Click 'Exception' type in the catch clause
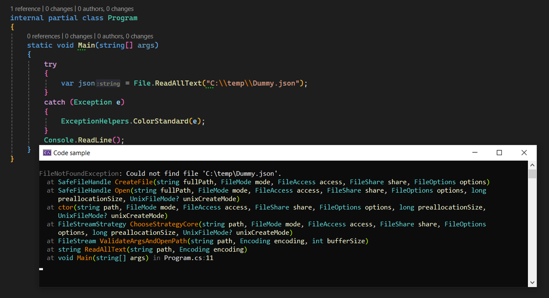The image size is (549, 298). click(93, 102)
